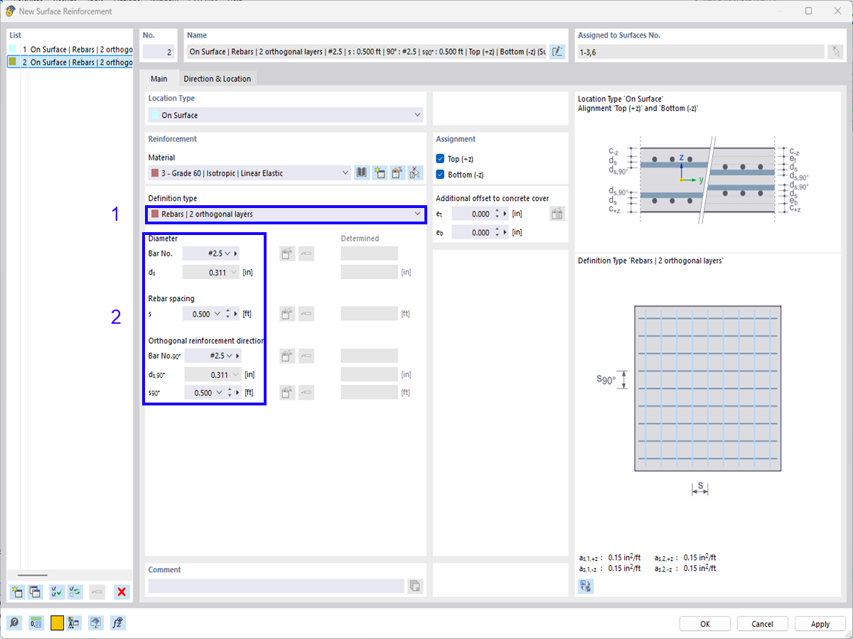The image size is (853, 639).
Task: Open the ds 0.311 diameter dropdown
Action: pyautogui.click(x=234, y=272)
